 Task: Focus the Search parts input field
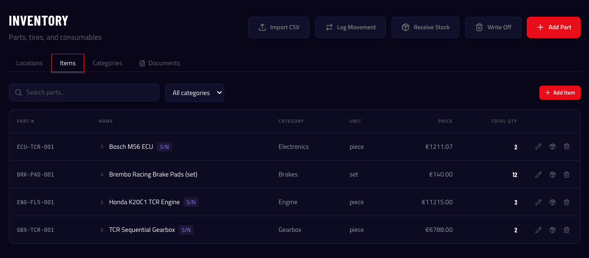89,92
